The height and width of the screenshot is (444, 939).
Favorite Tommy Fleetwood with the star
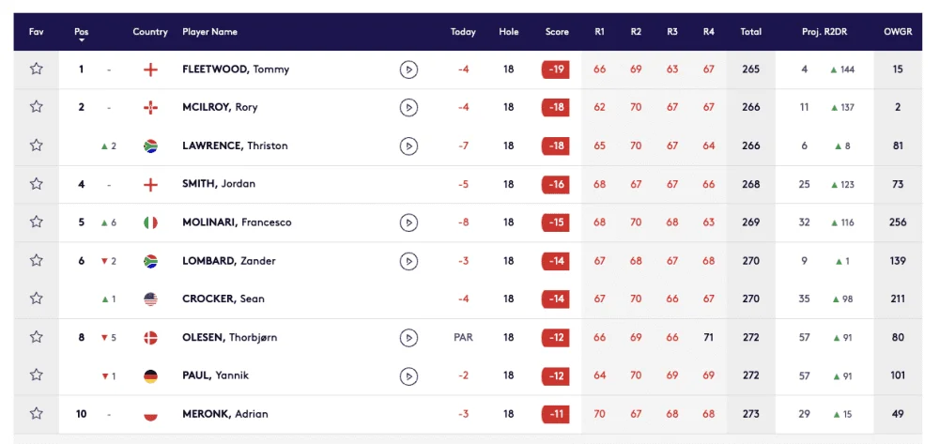pos(37,69)
